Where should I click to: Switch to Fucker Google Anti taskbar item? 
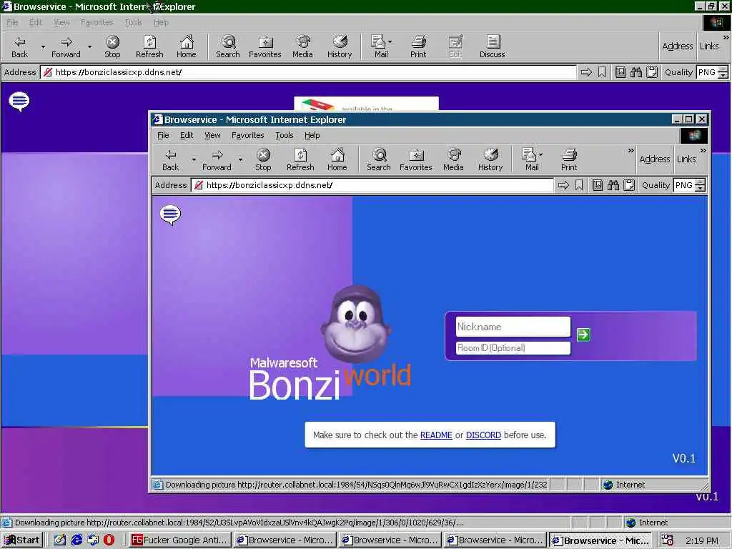pyautogui.click(x=180, y=540)
